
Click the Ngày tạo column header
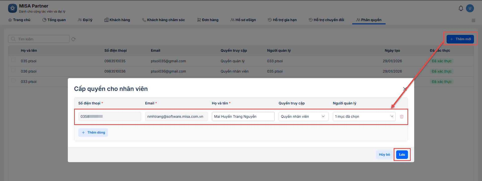pyautogui.click(x=392, y=50)
